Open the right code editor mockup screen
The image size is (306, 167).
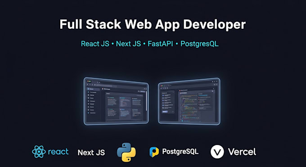point(189,101)
